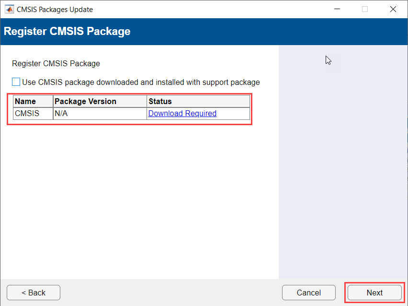Go back with the Back button
408x306 pixels.
34,293
